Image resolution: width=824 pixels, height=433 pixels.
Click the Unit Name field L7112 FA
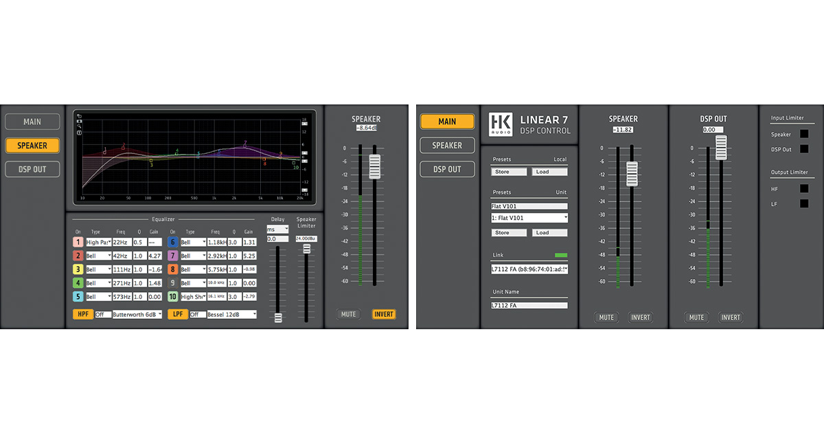(529, 305)
